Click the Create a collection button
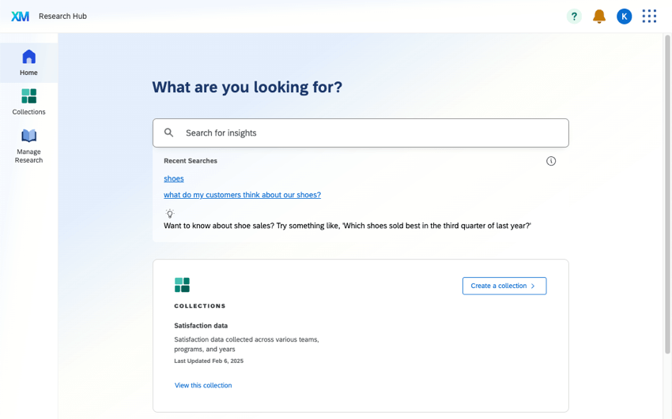 (504, 286)
